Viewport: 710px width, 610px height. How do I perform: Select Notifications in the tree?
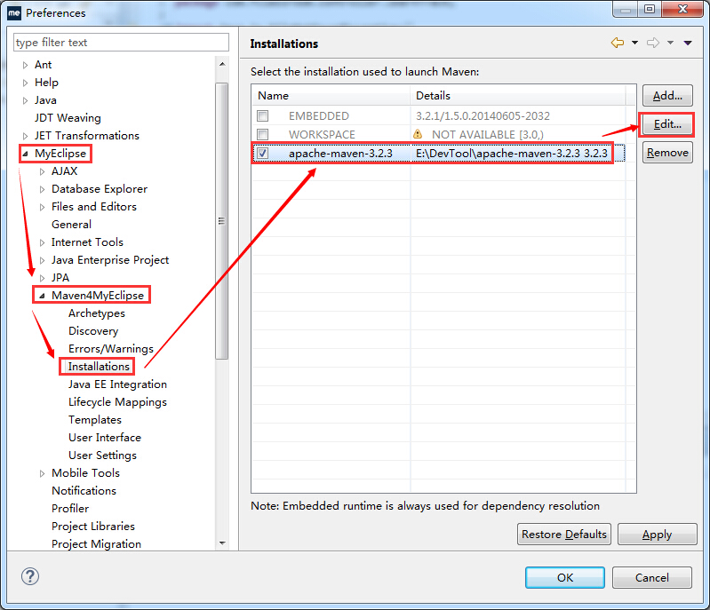point(84,490)
